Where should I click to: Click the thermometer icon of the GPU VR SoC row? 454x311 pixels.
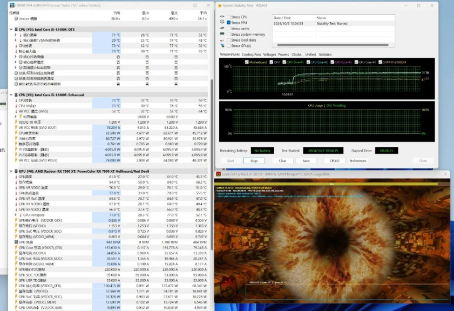coord(16,198)
